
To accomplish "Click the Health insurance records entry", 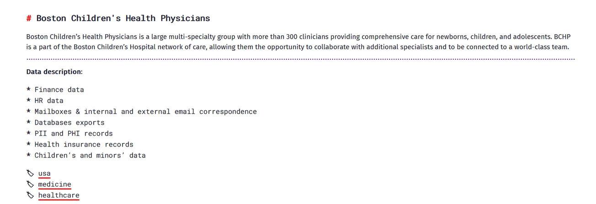I will 84,145.
